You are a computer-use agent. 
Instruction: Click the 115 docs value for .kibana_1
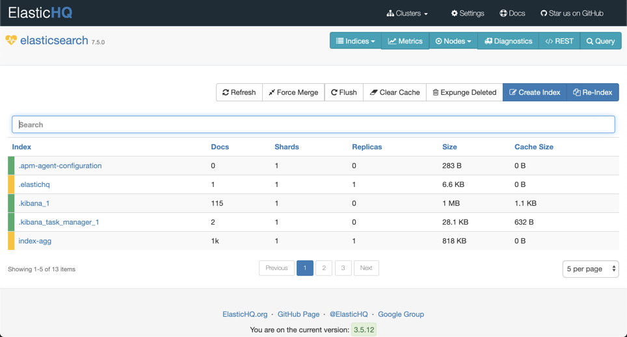click(x=217, y=203)
